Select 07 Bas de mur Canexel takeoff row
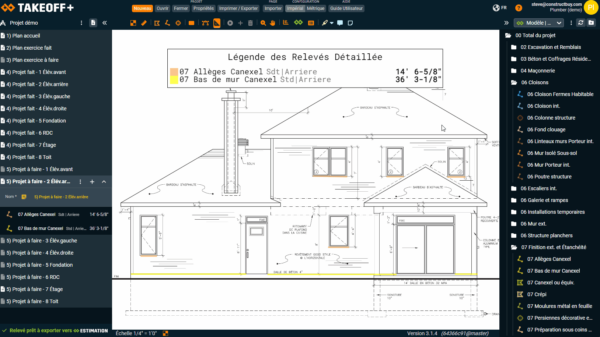The width and height of the screenshot is (600, 337). [56, 228]
